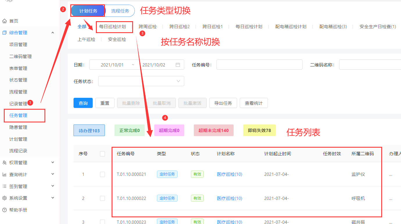
Task: Toggle the select-all checkbox in table header
Action: pos(102,154)
